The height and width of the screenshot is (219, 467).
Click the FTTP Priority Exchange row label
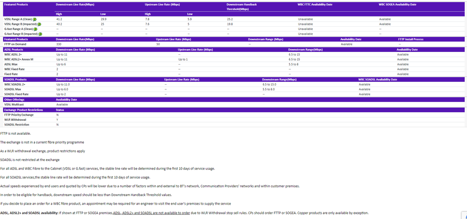19,115
